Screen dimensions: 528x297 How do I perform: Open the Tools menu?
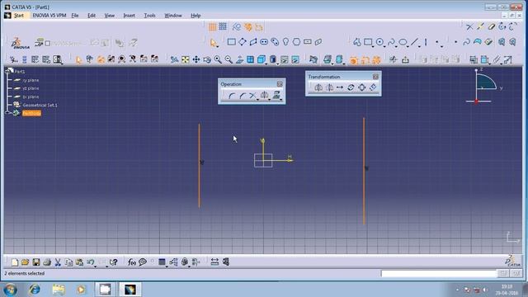coord(150,16)
